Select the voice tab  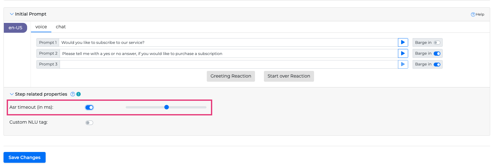41,27
